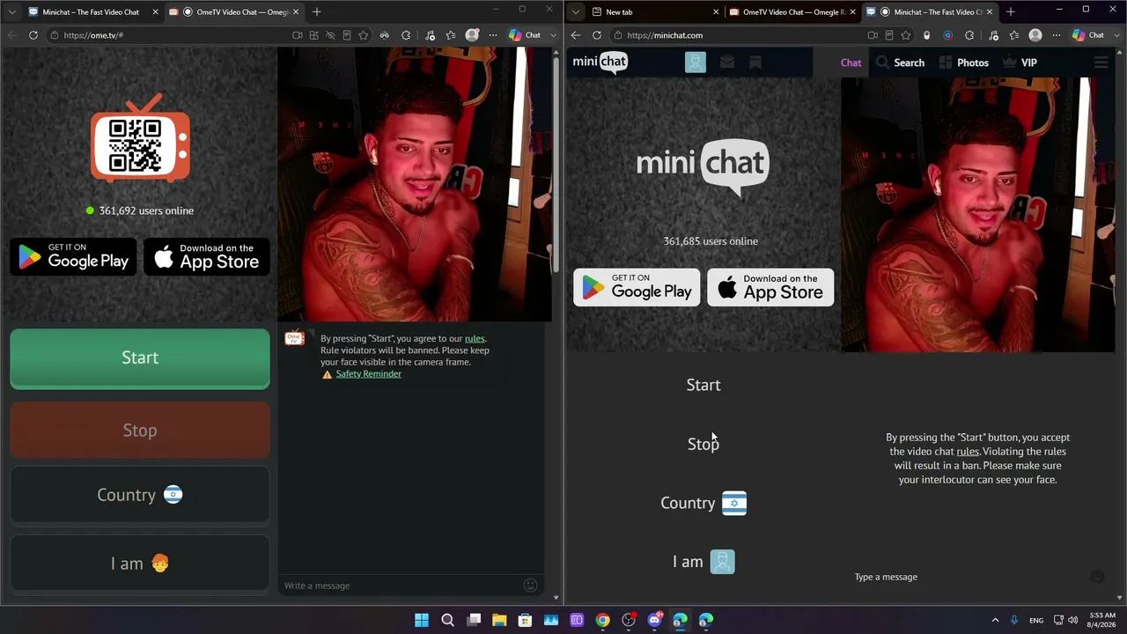1127x634 pixels.
Task: Click Start in Minichat window
Action: [x=703, y=385]
